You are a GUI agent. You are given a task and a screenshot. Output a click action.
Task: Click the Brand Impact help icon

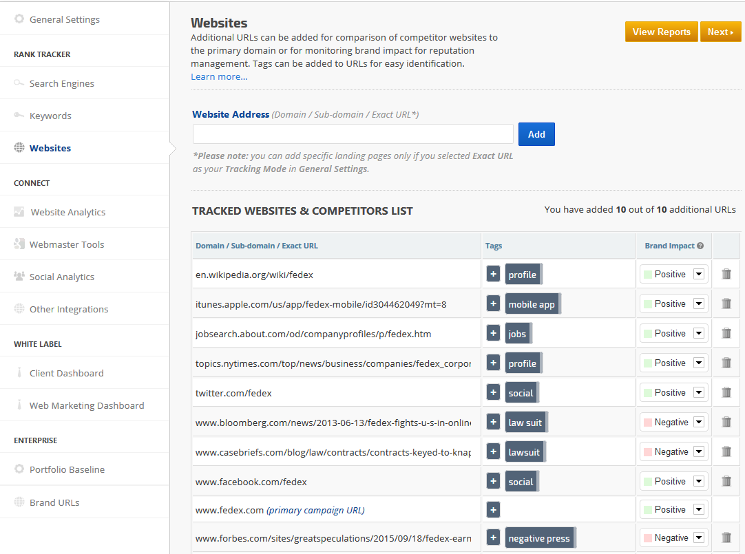click(x=700, y=246)
